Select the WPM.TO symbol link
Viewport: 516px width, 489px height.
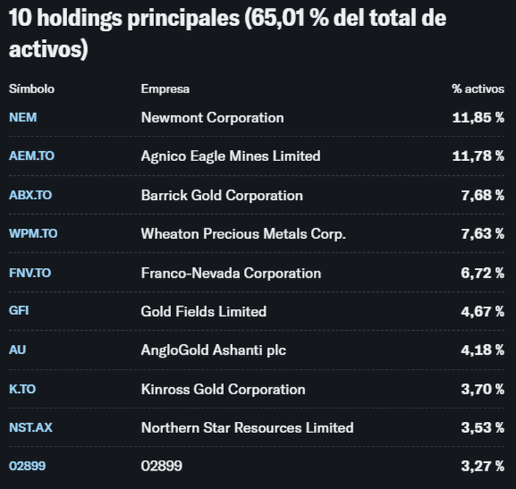point(33,234)
